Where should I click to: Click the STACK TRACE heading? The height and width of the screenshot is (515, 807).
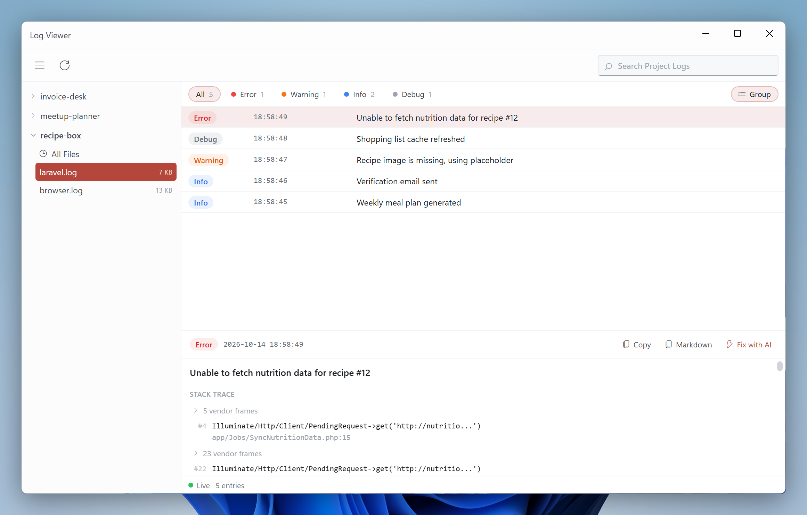click(x=212, y=394)
